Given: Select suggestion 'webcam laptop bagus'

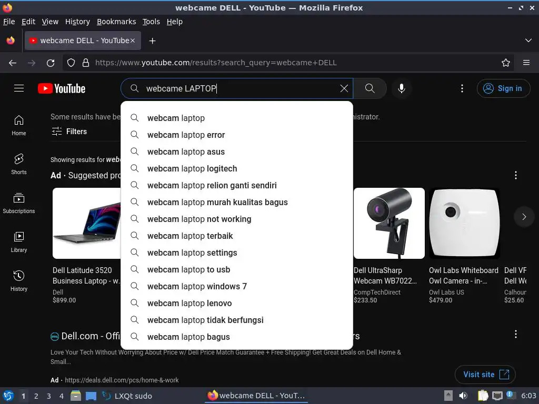Looking at the screenshot, I should coord(237,337).
